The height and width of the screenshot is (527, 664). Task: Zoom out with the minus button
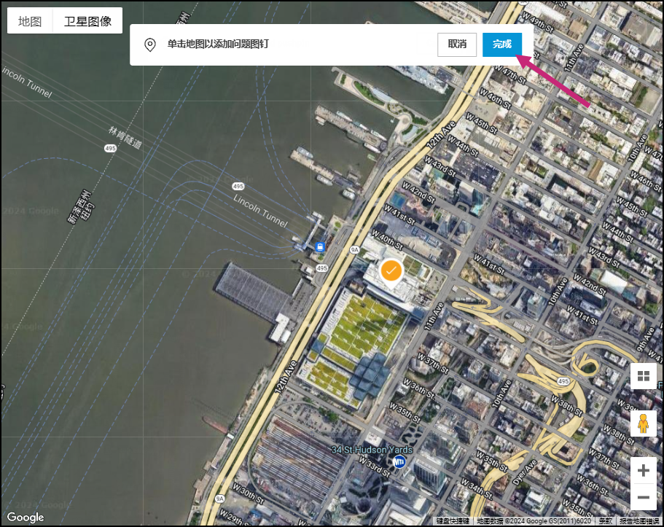[x=644, y=497]
